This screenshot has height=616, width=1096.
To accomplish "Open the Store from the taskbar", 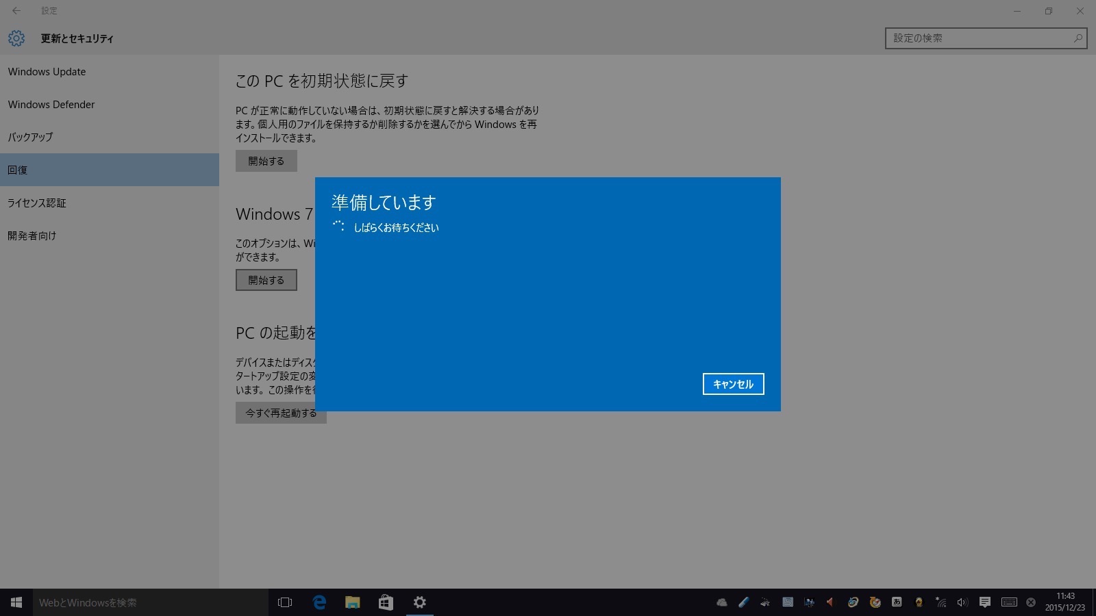I will [386, 602].
